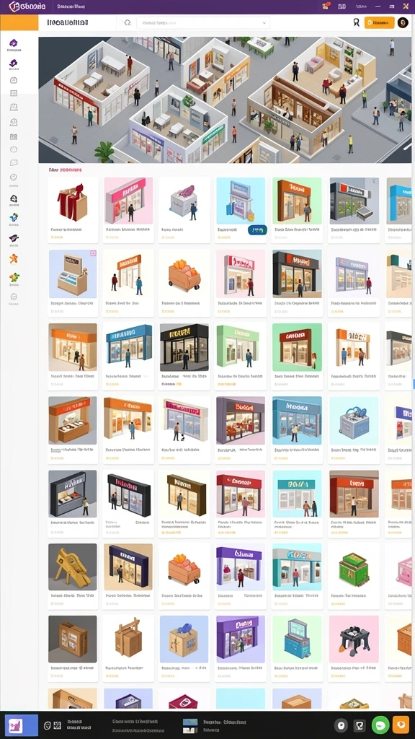The width and height of the screenshot is (415, 739).
Task: Click the orange button in header
Action: [379, 22]
